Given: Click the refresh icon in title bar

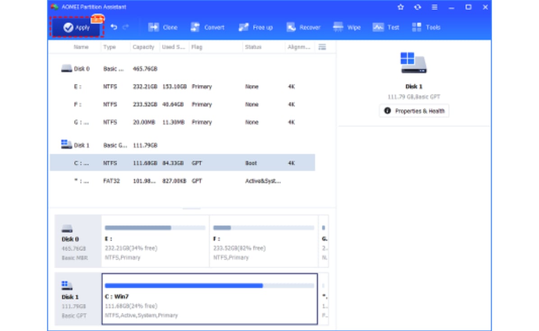Looking at the screenshot, I should pos(417,7).
